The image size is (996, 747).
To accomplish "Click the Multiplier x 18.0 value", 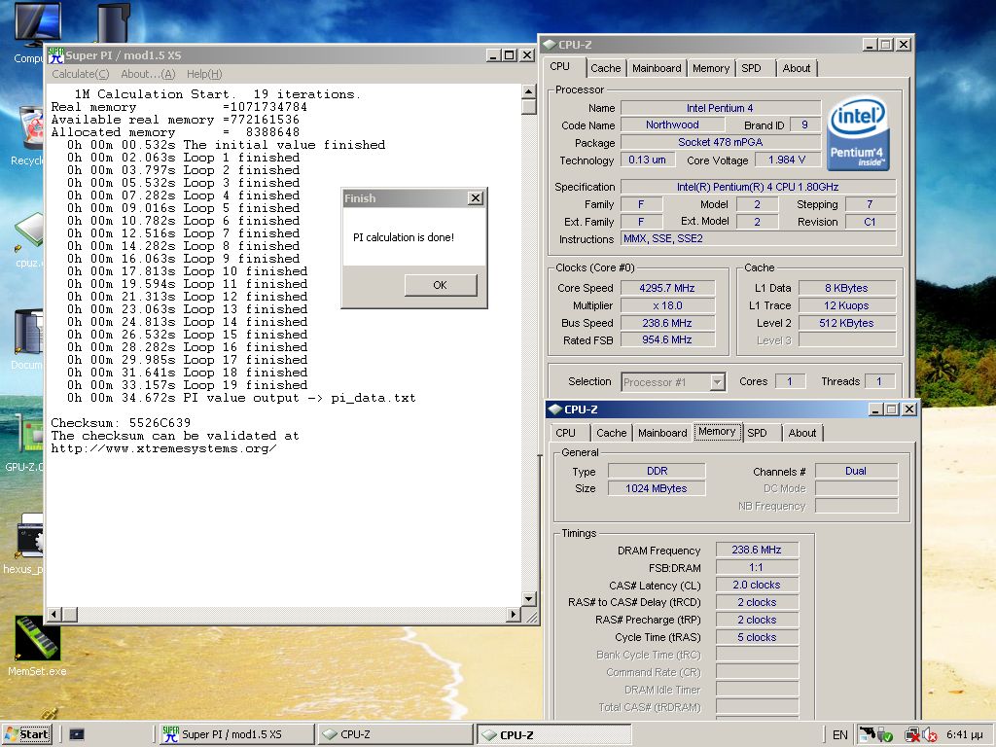I will 667,305.
